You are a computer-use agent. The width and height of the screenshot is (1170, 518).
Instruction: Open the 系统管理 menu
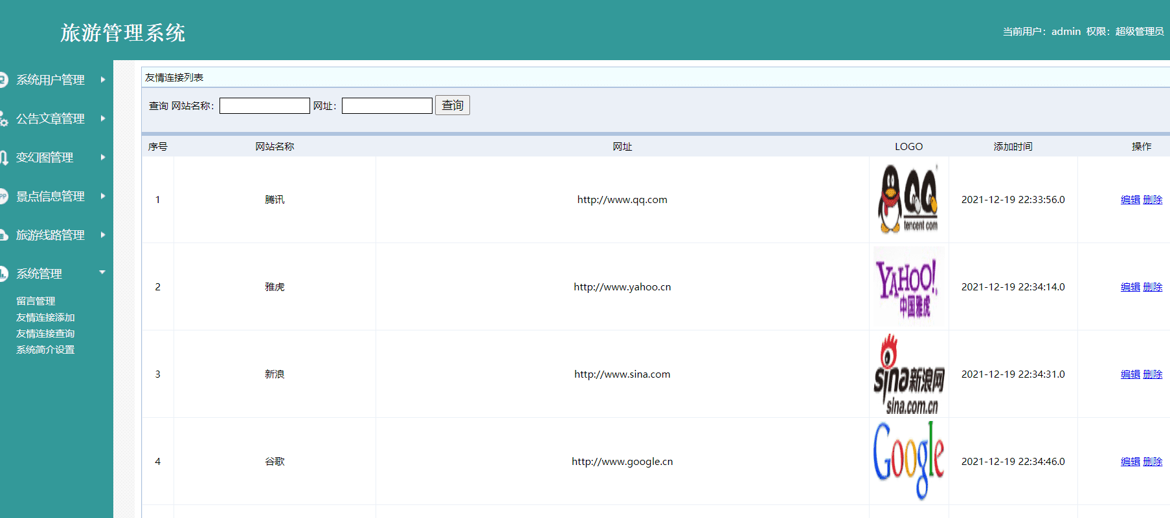pyautogui.click(x=39, y=274)
